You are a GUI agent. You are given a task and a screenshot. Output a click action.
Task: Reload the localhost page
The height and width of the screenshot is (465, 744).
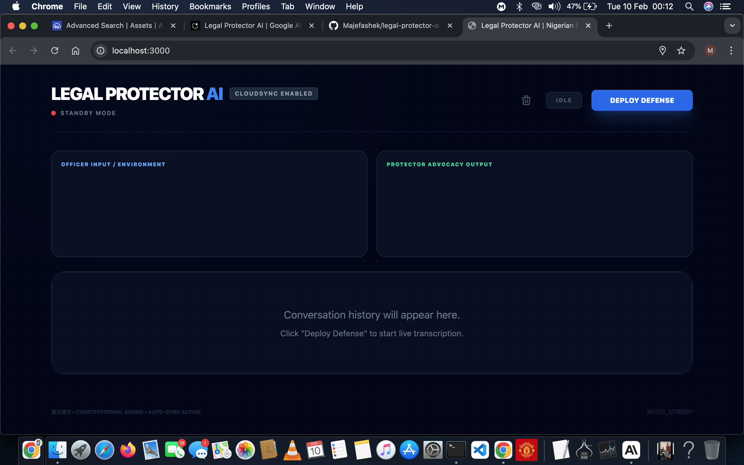tap(55, 51)
